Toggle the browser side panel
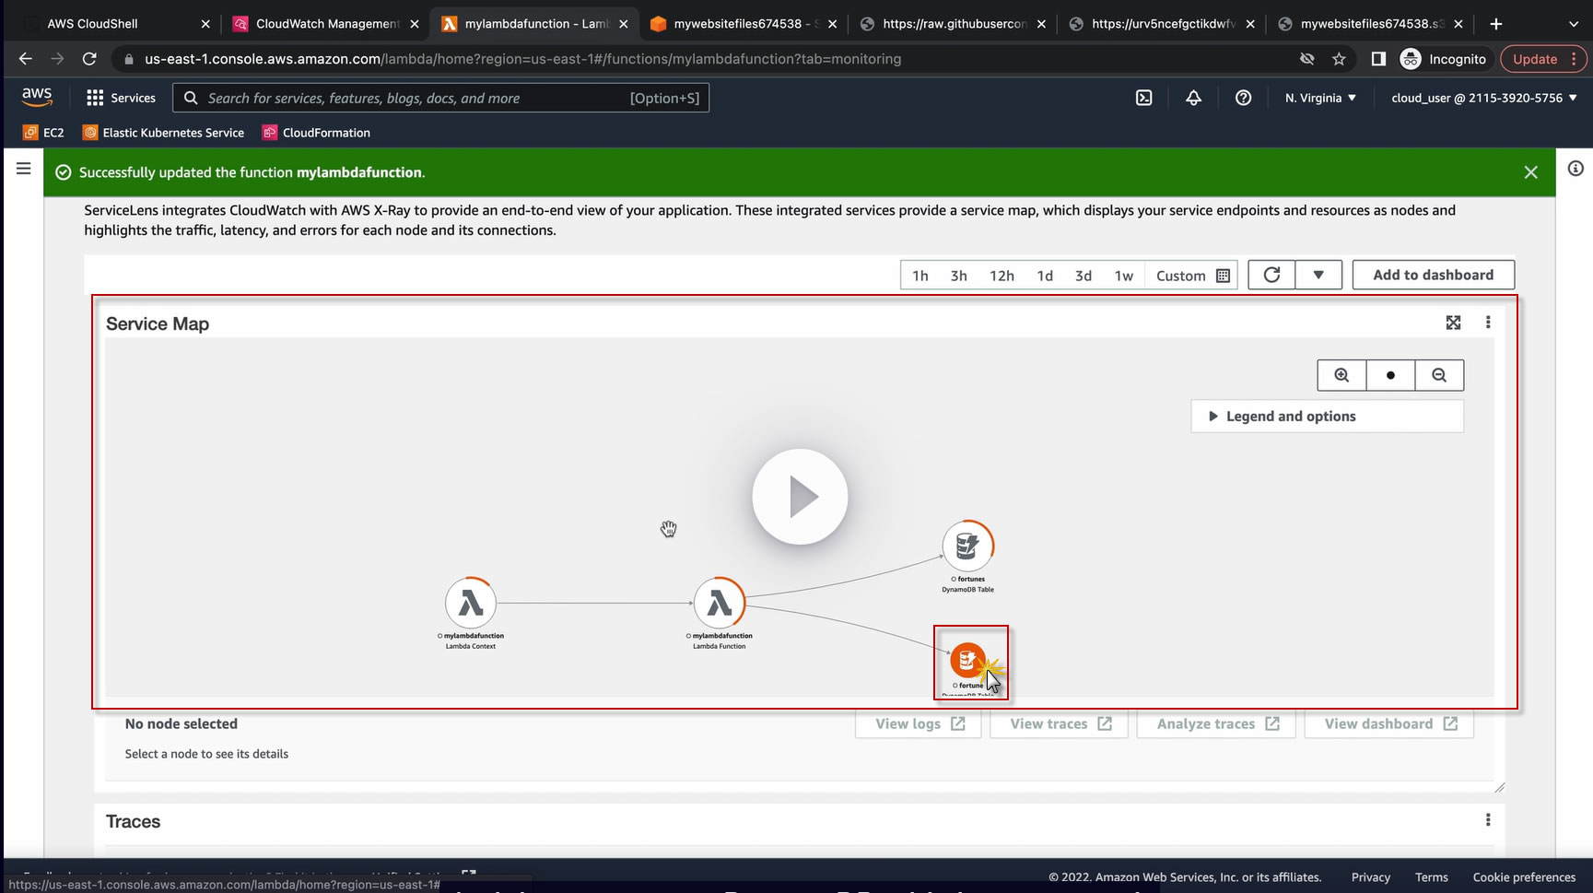The width and height of the screenshot is (1593, 893). tap(1378, 59)
